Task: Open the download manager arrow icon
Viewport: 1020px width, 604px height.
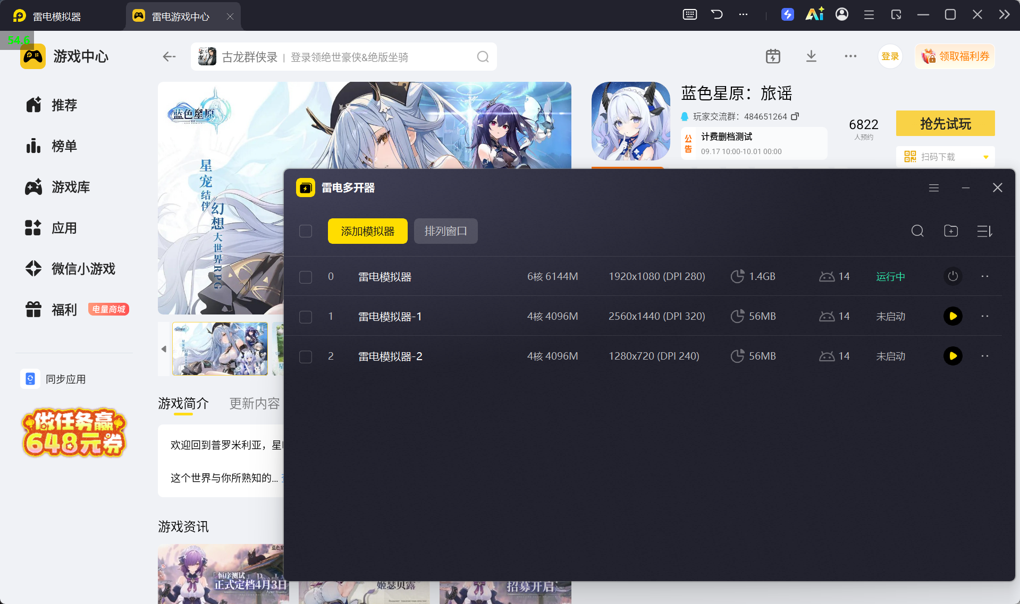Action: click(811, 56)
